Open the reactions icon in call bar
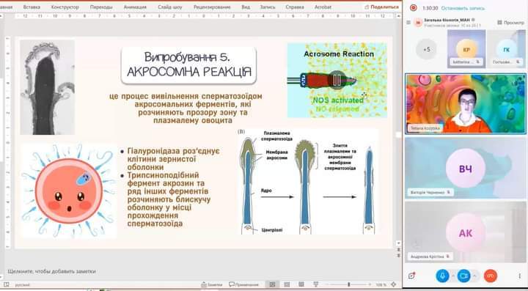This screenshot has height=291, width=528. [x=411, y=276]
